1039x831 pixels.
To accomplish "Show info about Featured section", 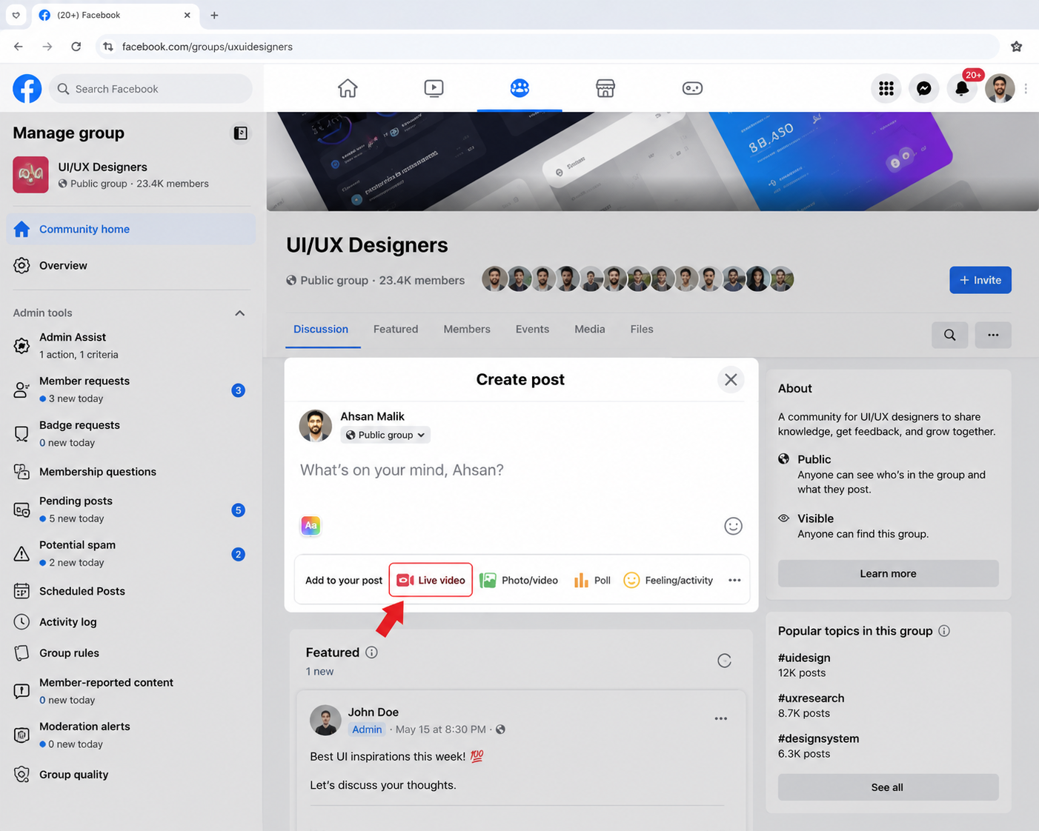I will [x=372, y=653].
